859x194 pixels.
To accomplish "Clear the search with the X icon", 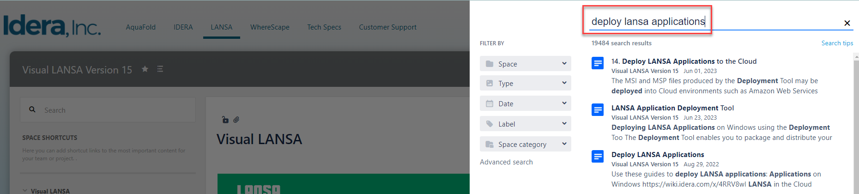I will 847,23.
